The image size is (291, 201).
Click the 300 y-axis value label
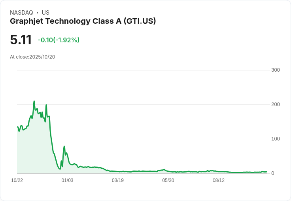point(276,70)
